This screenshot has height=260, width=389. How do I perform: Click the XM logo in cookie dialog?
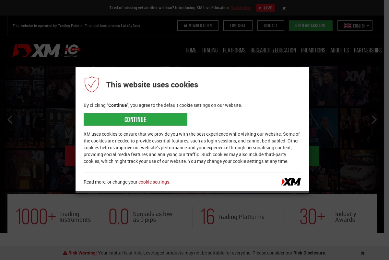click(x=291, y=182)
